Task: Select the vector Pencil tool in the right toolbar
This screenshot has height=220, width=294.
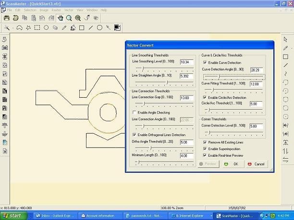Action: tap(285, 48)
